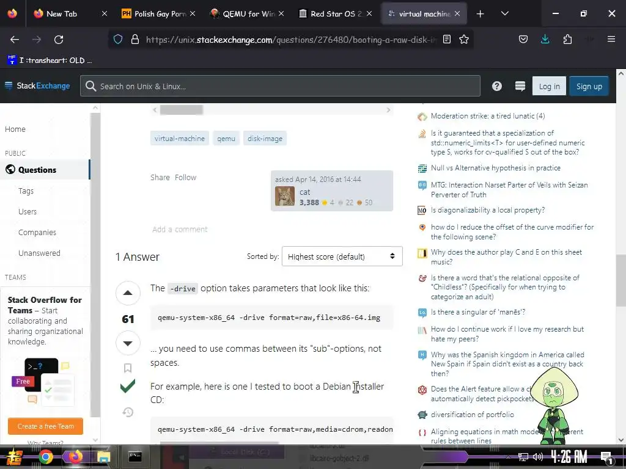626x469 pixels.
Task: Open the Firefox application menu
Action: (x=611, y=40)
